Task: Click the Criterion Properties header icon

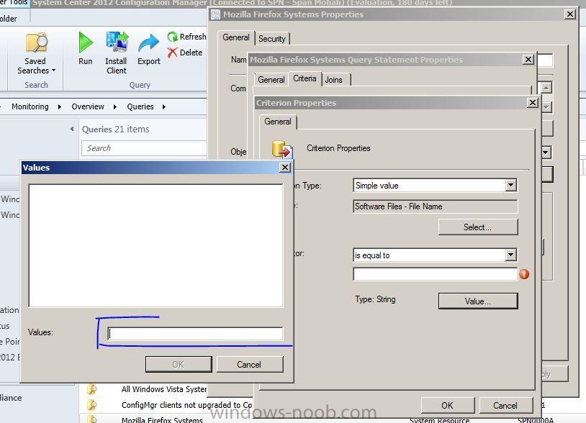Action: (x=282, y=150)
